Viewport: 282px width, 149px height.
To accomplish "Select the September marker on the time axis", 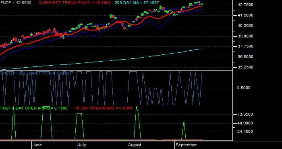I will [186, 145].
